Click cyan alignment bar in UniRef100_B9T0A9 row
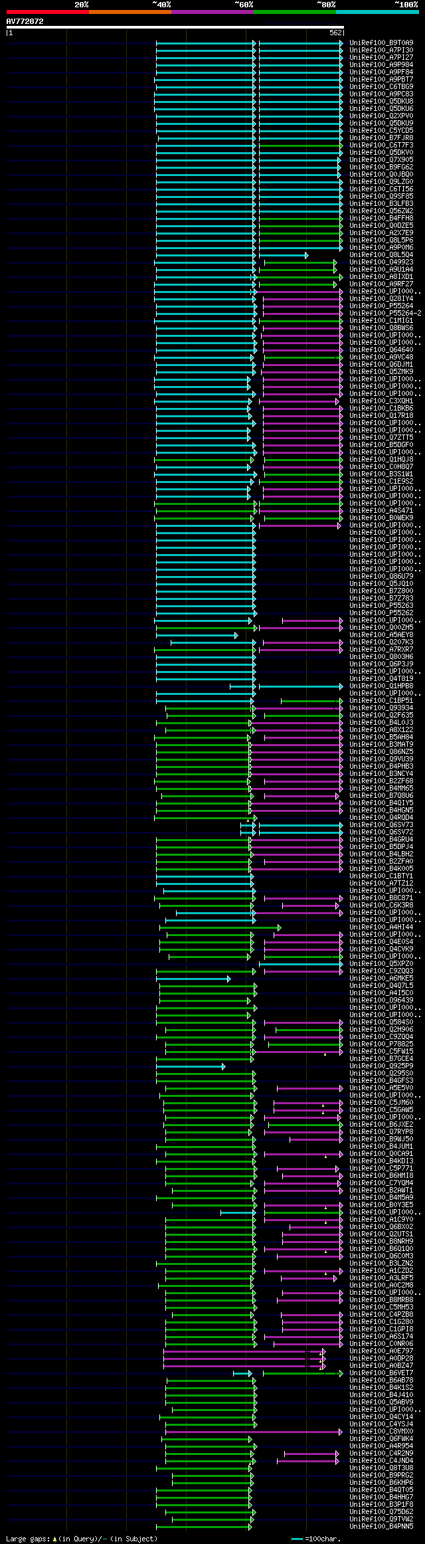This screenshot has height=1544, width=425. pyautogui.click(x=206, y=43)
